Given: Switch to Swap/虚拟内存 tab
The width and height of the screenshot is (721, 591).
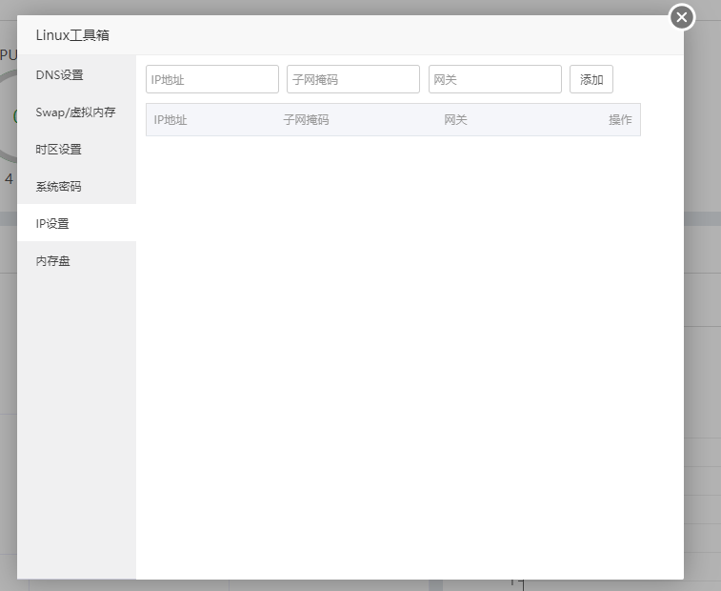Looking at the screenshot, I should [77, 112].
